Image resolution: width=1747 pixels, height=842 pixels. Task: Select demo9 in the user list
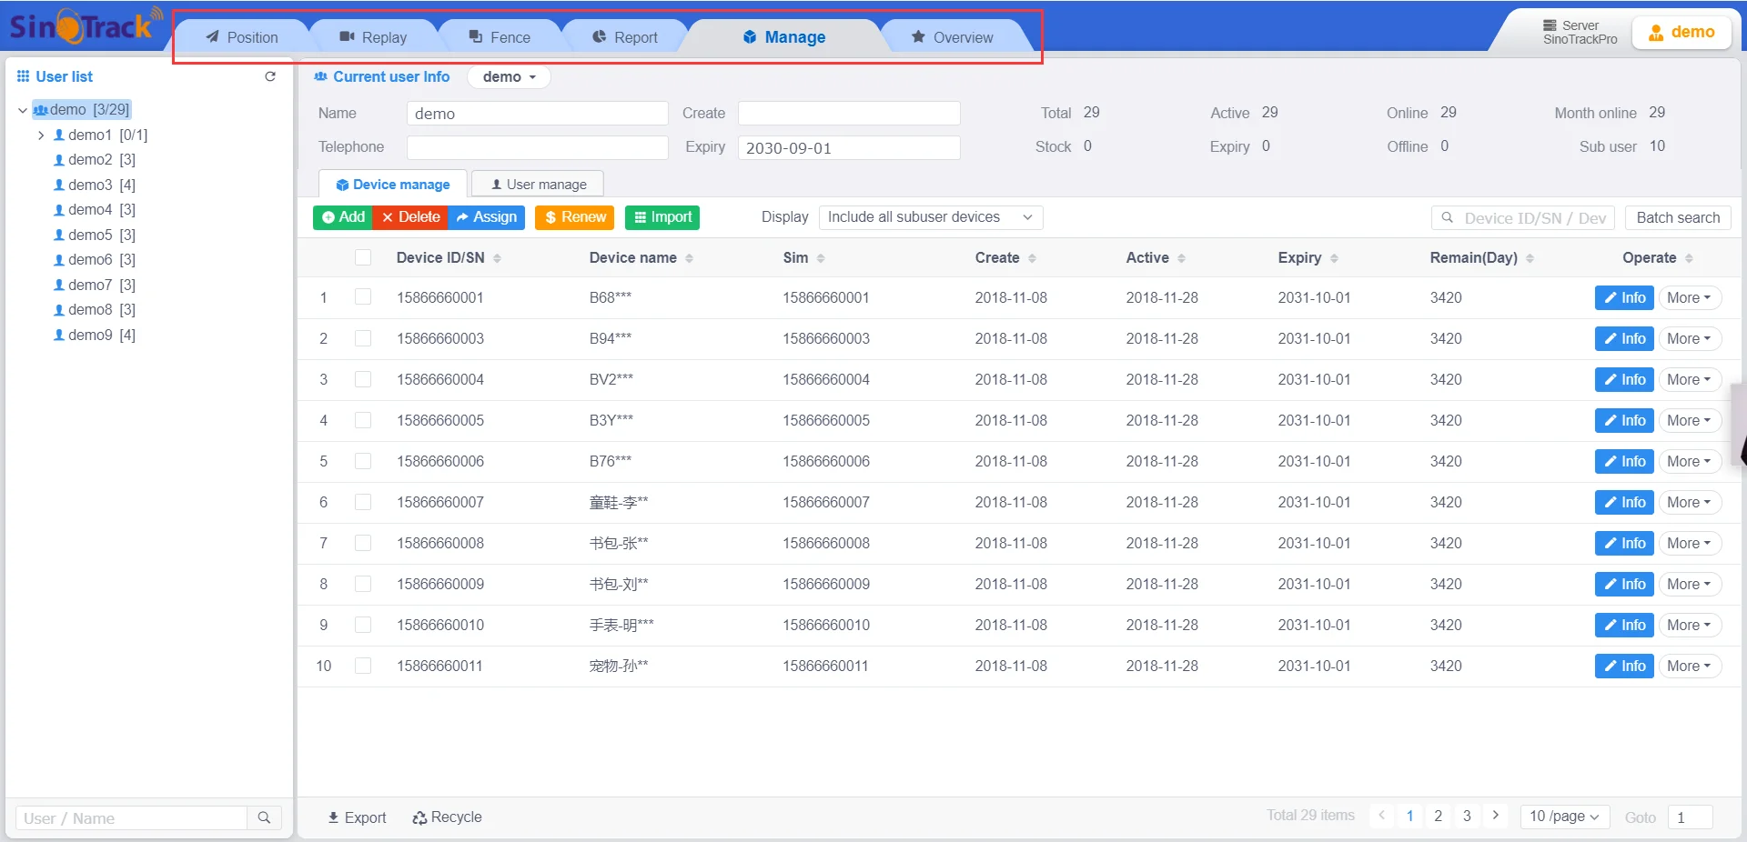click(90, 335)
